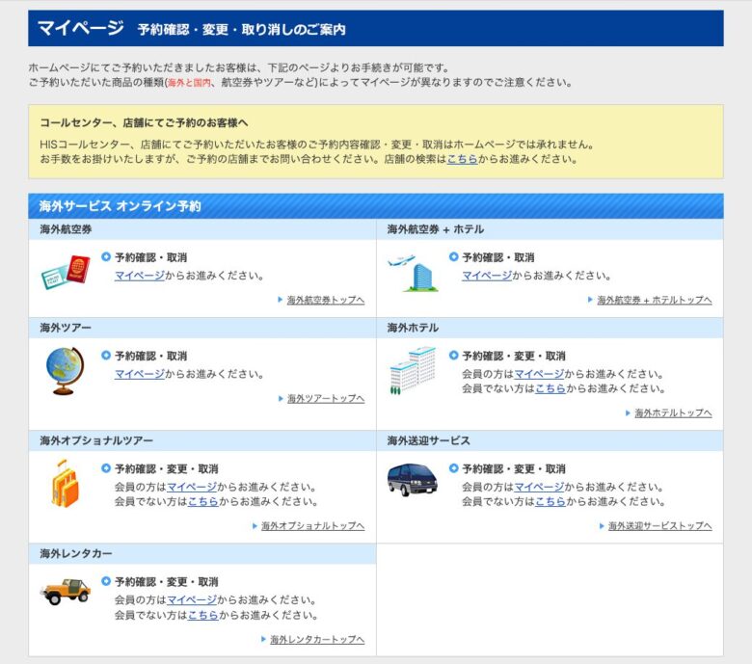Screen dimensions: 752x664
Task: Open マイページ link under 海外航空券
Action: click(140, 276)
